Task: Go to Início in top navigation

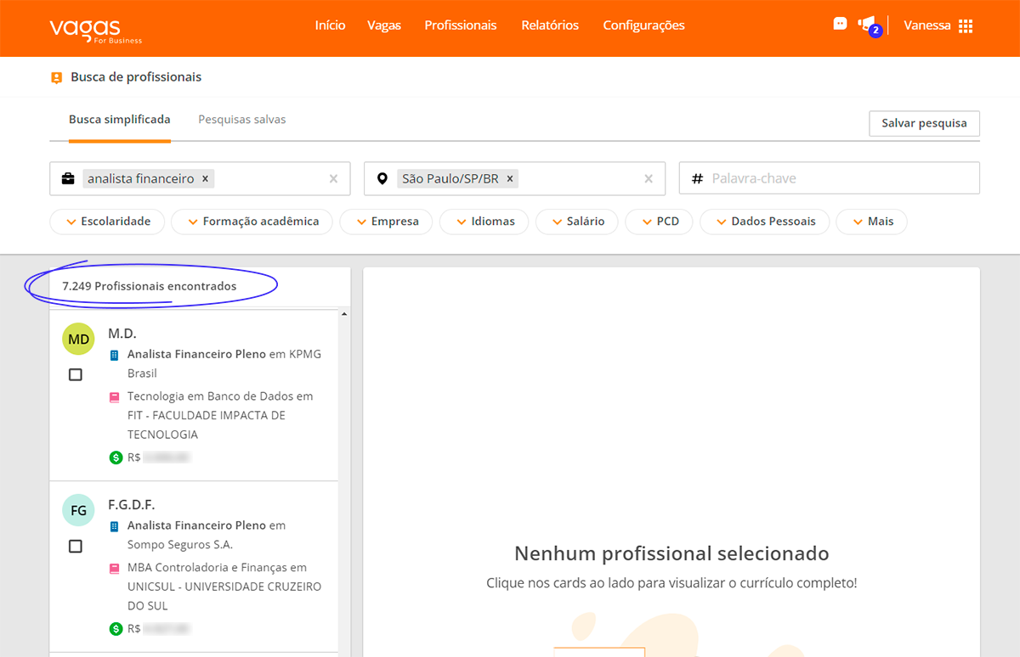Action: click(x=330, y=25)
